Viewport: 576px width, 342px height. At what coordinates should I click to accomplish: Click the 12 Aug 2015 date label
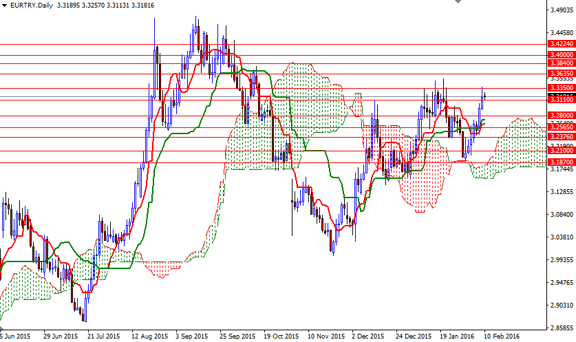[150, 336]
